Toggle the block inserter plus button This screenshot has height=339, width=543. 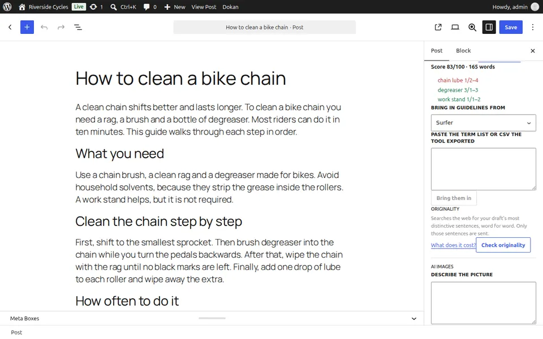pos(27,27)
